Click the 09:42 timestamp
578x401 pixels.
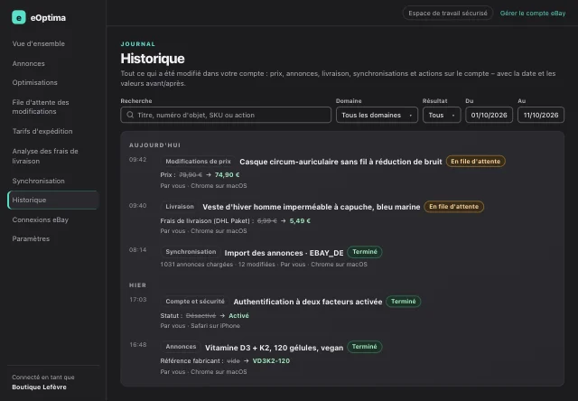coord(137,160)
